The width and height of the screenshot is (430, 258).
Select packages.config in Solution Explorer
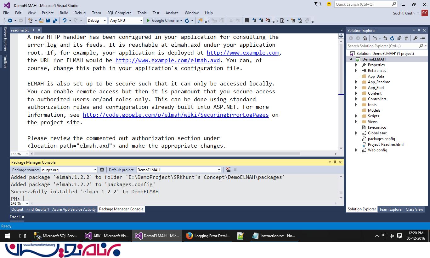coord(381,139)
